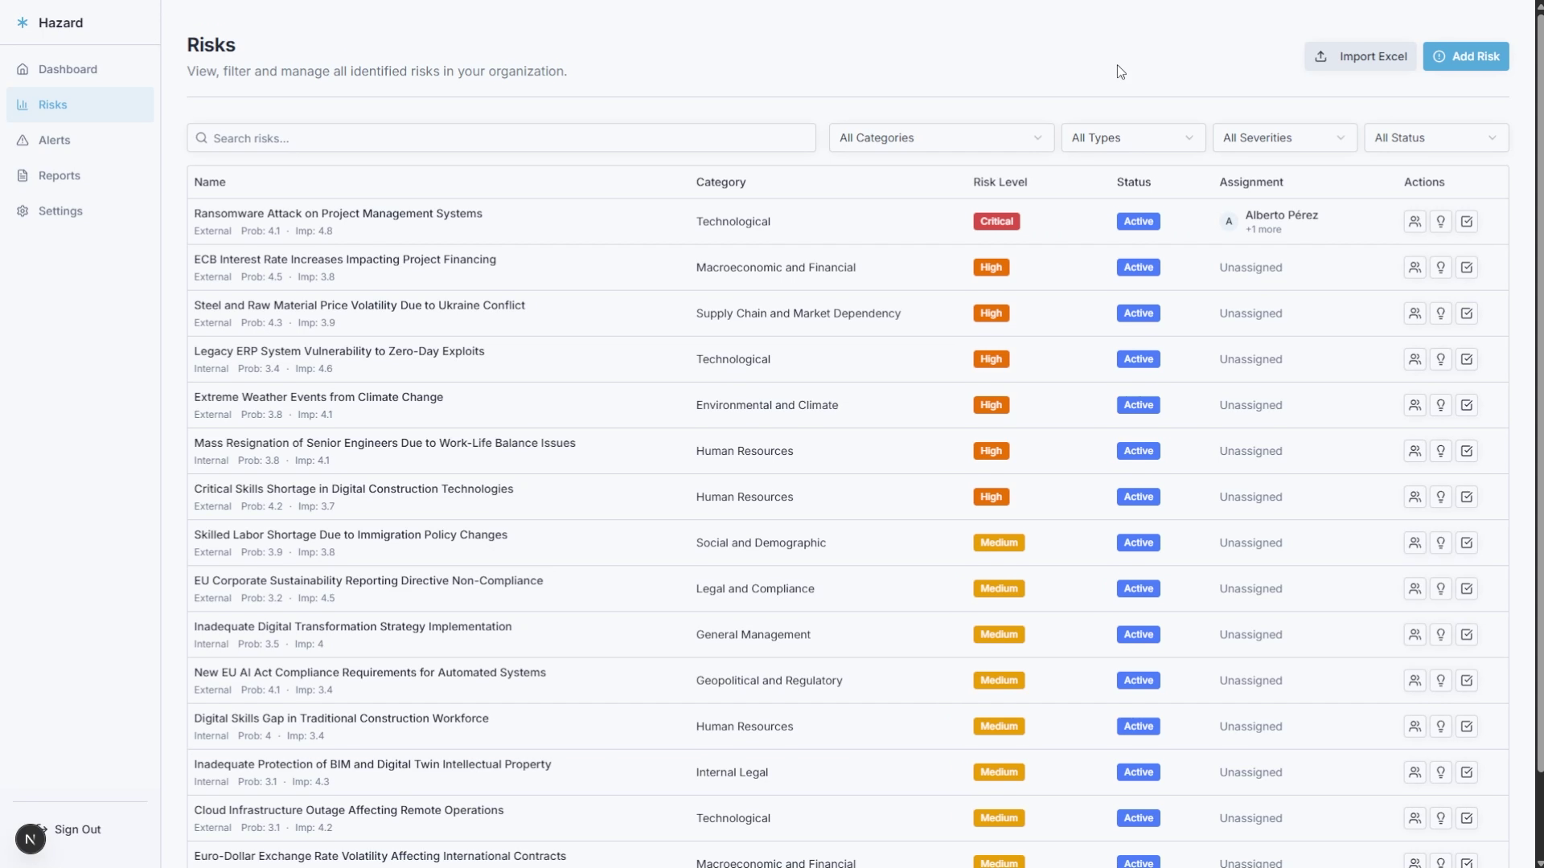This screenshot has width=1544, height=868.
Task: Expand the All Status filter
Action: (x=1435, y=138)
